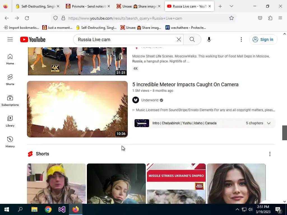Viewport: 287px width, 215px height.
Task: Start voice search with microphone icon
Action: click(x=209, y=39)
